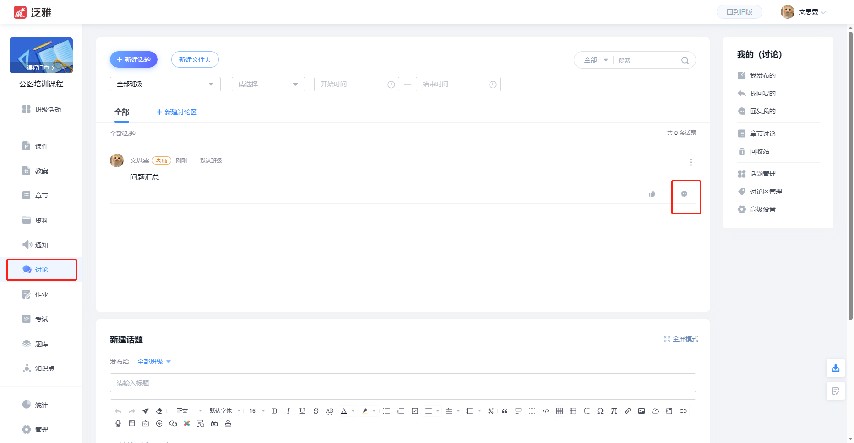Click the stamp icon in the toolbar
This screenshot has height=443, width=854.
point(228,423)
